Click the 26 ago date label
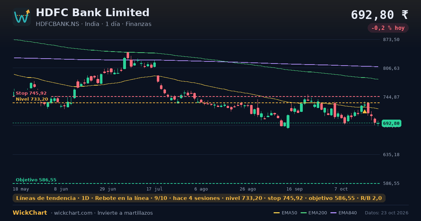 click(248, 189)
